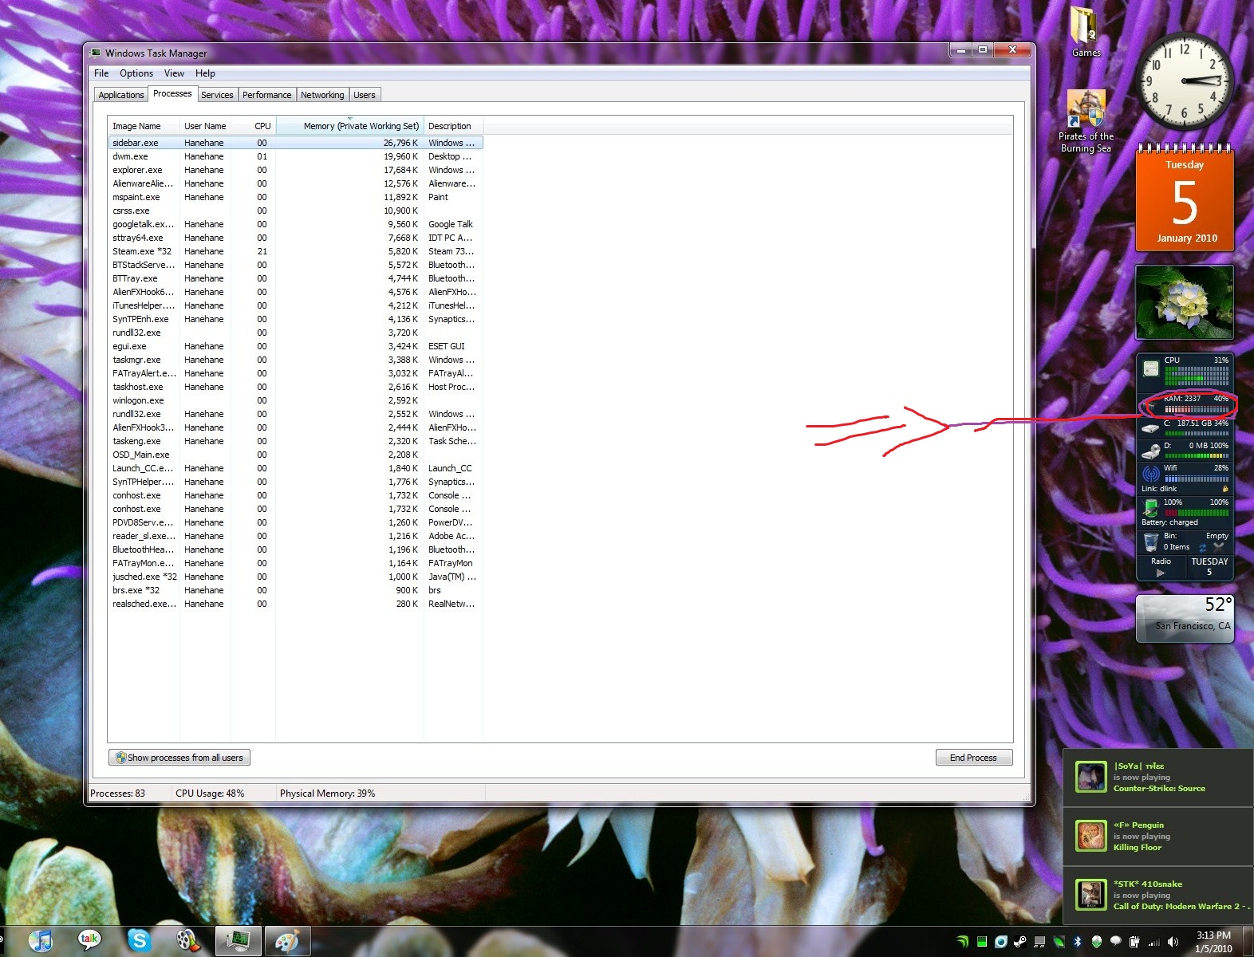Screen dimensions: 1254x957
Task: Click the hydrangea slideshow gadget picture
Action: [x=1185, y=303]
